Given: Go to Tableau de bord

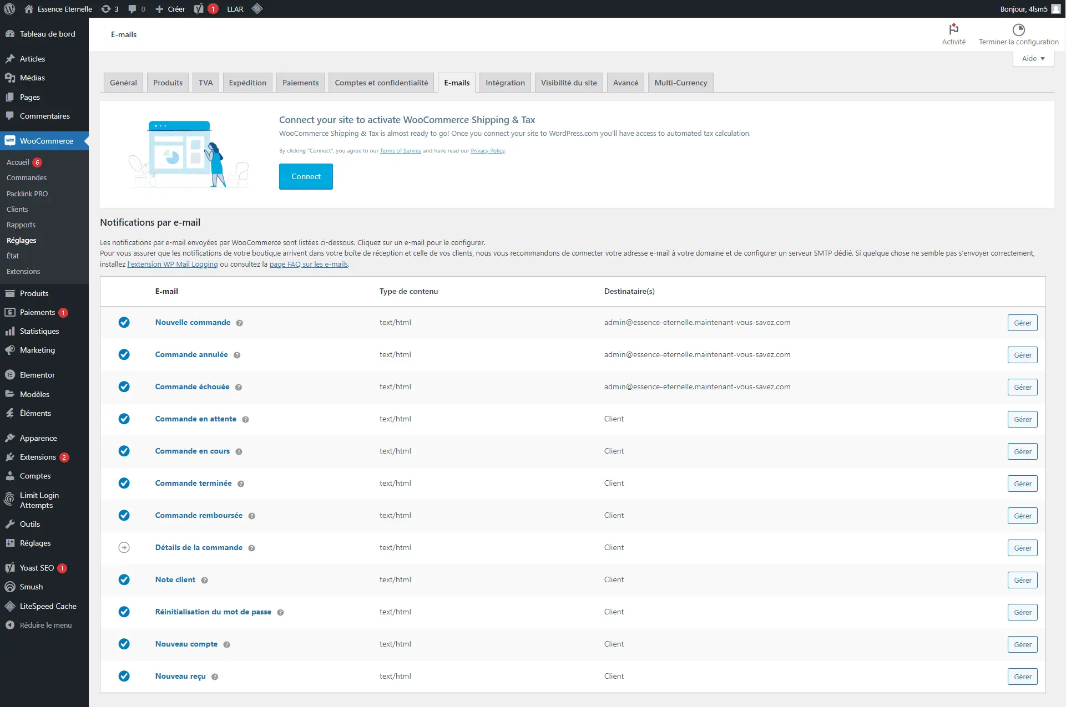Looking at the screenshot, I should coord(44,34).
